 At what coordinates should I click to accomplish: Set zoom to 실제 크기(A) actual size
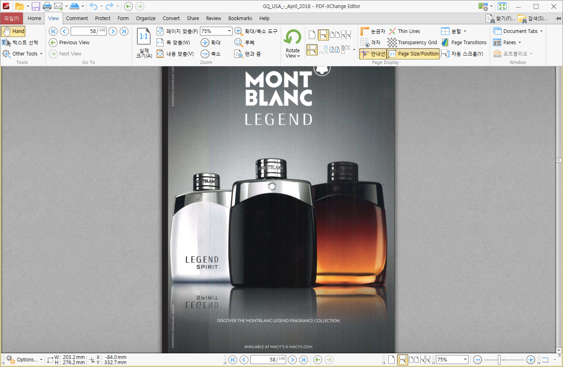(x=144, y=43)
